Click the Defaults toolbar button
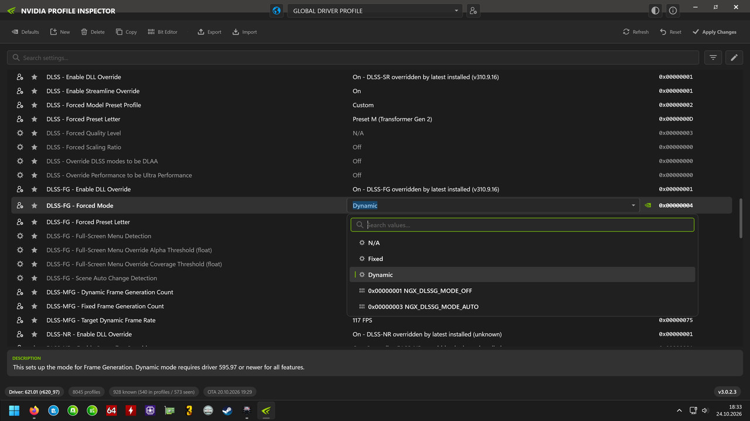This screenshot has height=421, width=750. [x=26, y=32]
